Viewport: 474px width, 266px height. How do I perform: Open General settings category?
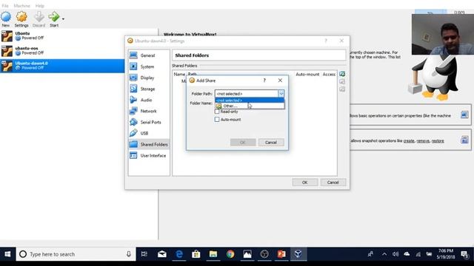click(x=149, y=55)
